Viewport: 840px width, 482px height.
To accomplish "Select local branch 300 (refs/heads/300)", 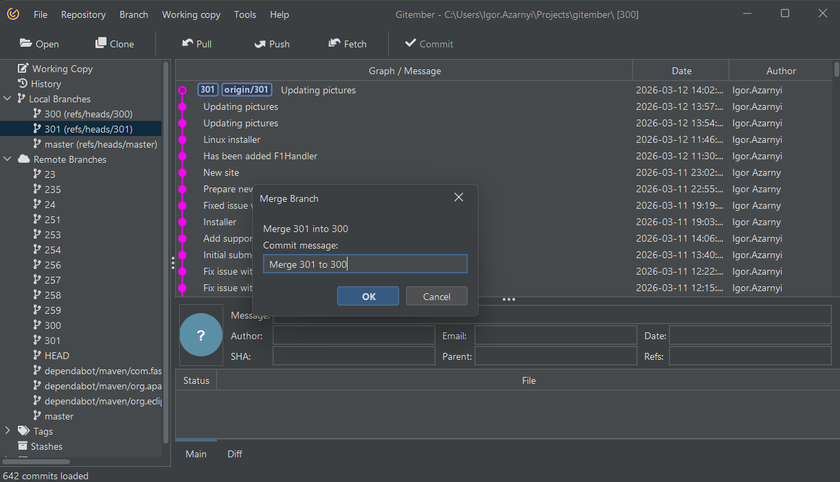I will click(88, 114).
